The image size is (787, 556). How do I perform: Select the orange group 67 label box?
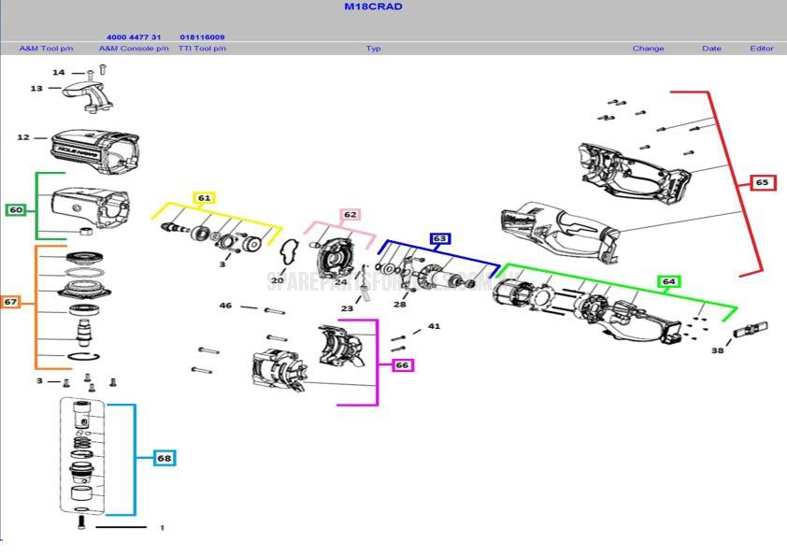[x=11, y=302]
